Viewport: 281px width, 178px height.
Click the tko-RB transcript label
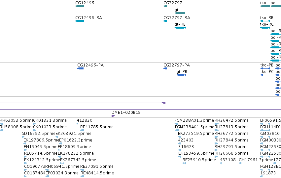click(267, 18)
